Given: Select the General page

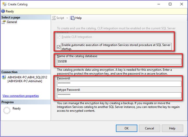Looking at the screenshot, I should click(x=12, y=22).
